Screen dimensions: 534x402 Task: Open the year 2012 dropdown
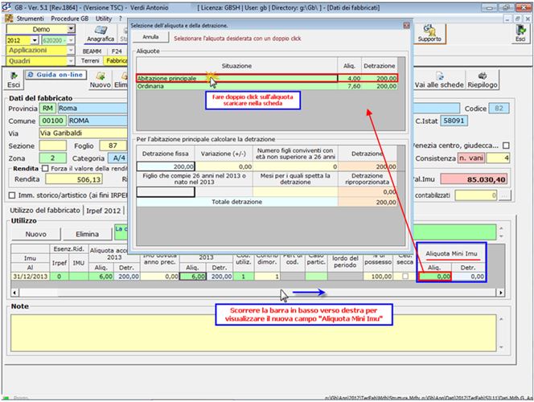coord(35,40)
